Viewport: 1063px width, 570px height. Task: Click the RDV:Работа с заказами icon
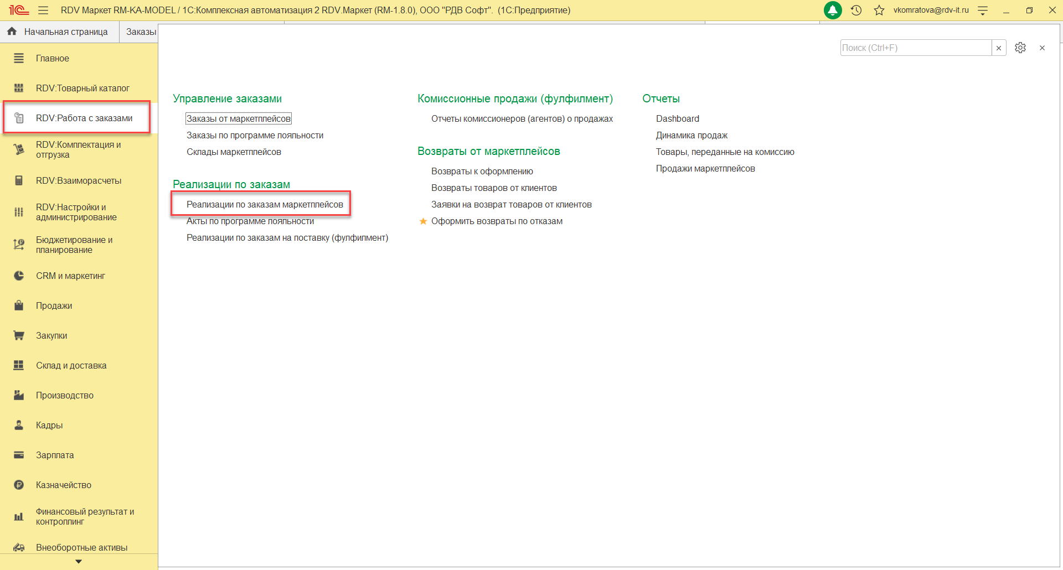click(x=19, y=118)
